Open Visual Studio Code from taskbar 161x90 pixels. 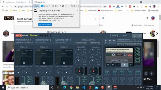84,87
